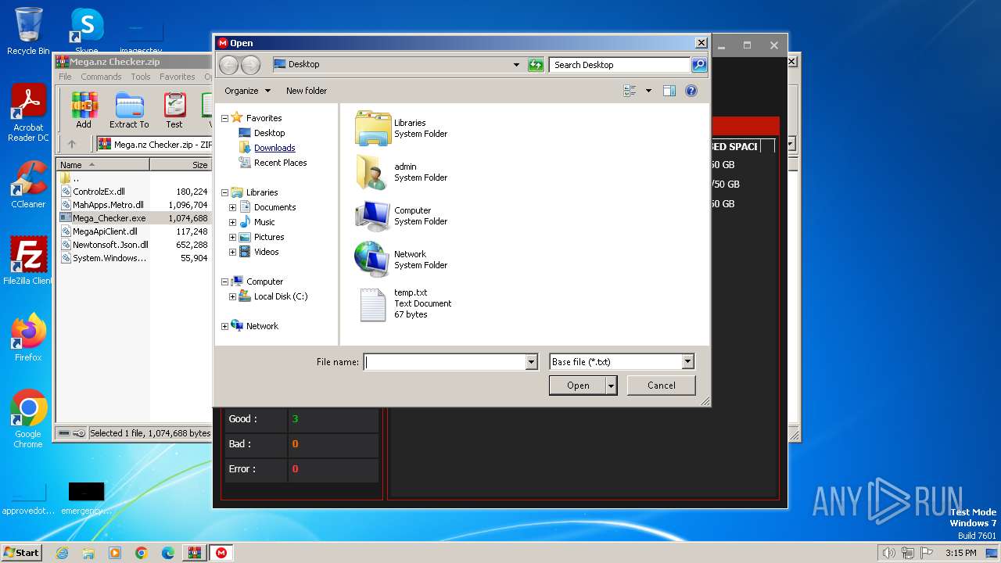The height and width of the screenshot is (563, 1001).
Task: Click the File name input field
Action: click(x=445, y=362)
